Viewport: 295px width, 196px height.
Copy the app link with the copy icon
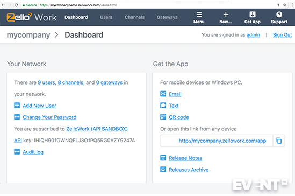click(279, 141)
